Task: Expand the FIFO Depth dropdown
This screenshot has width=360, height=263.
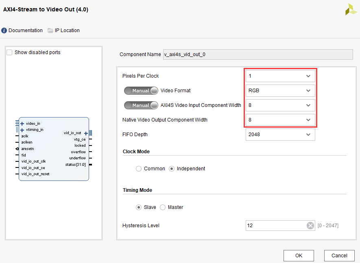Action: click(x=280, y=135)
